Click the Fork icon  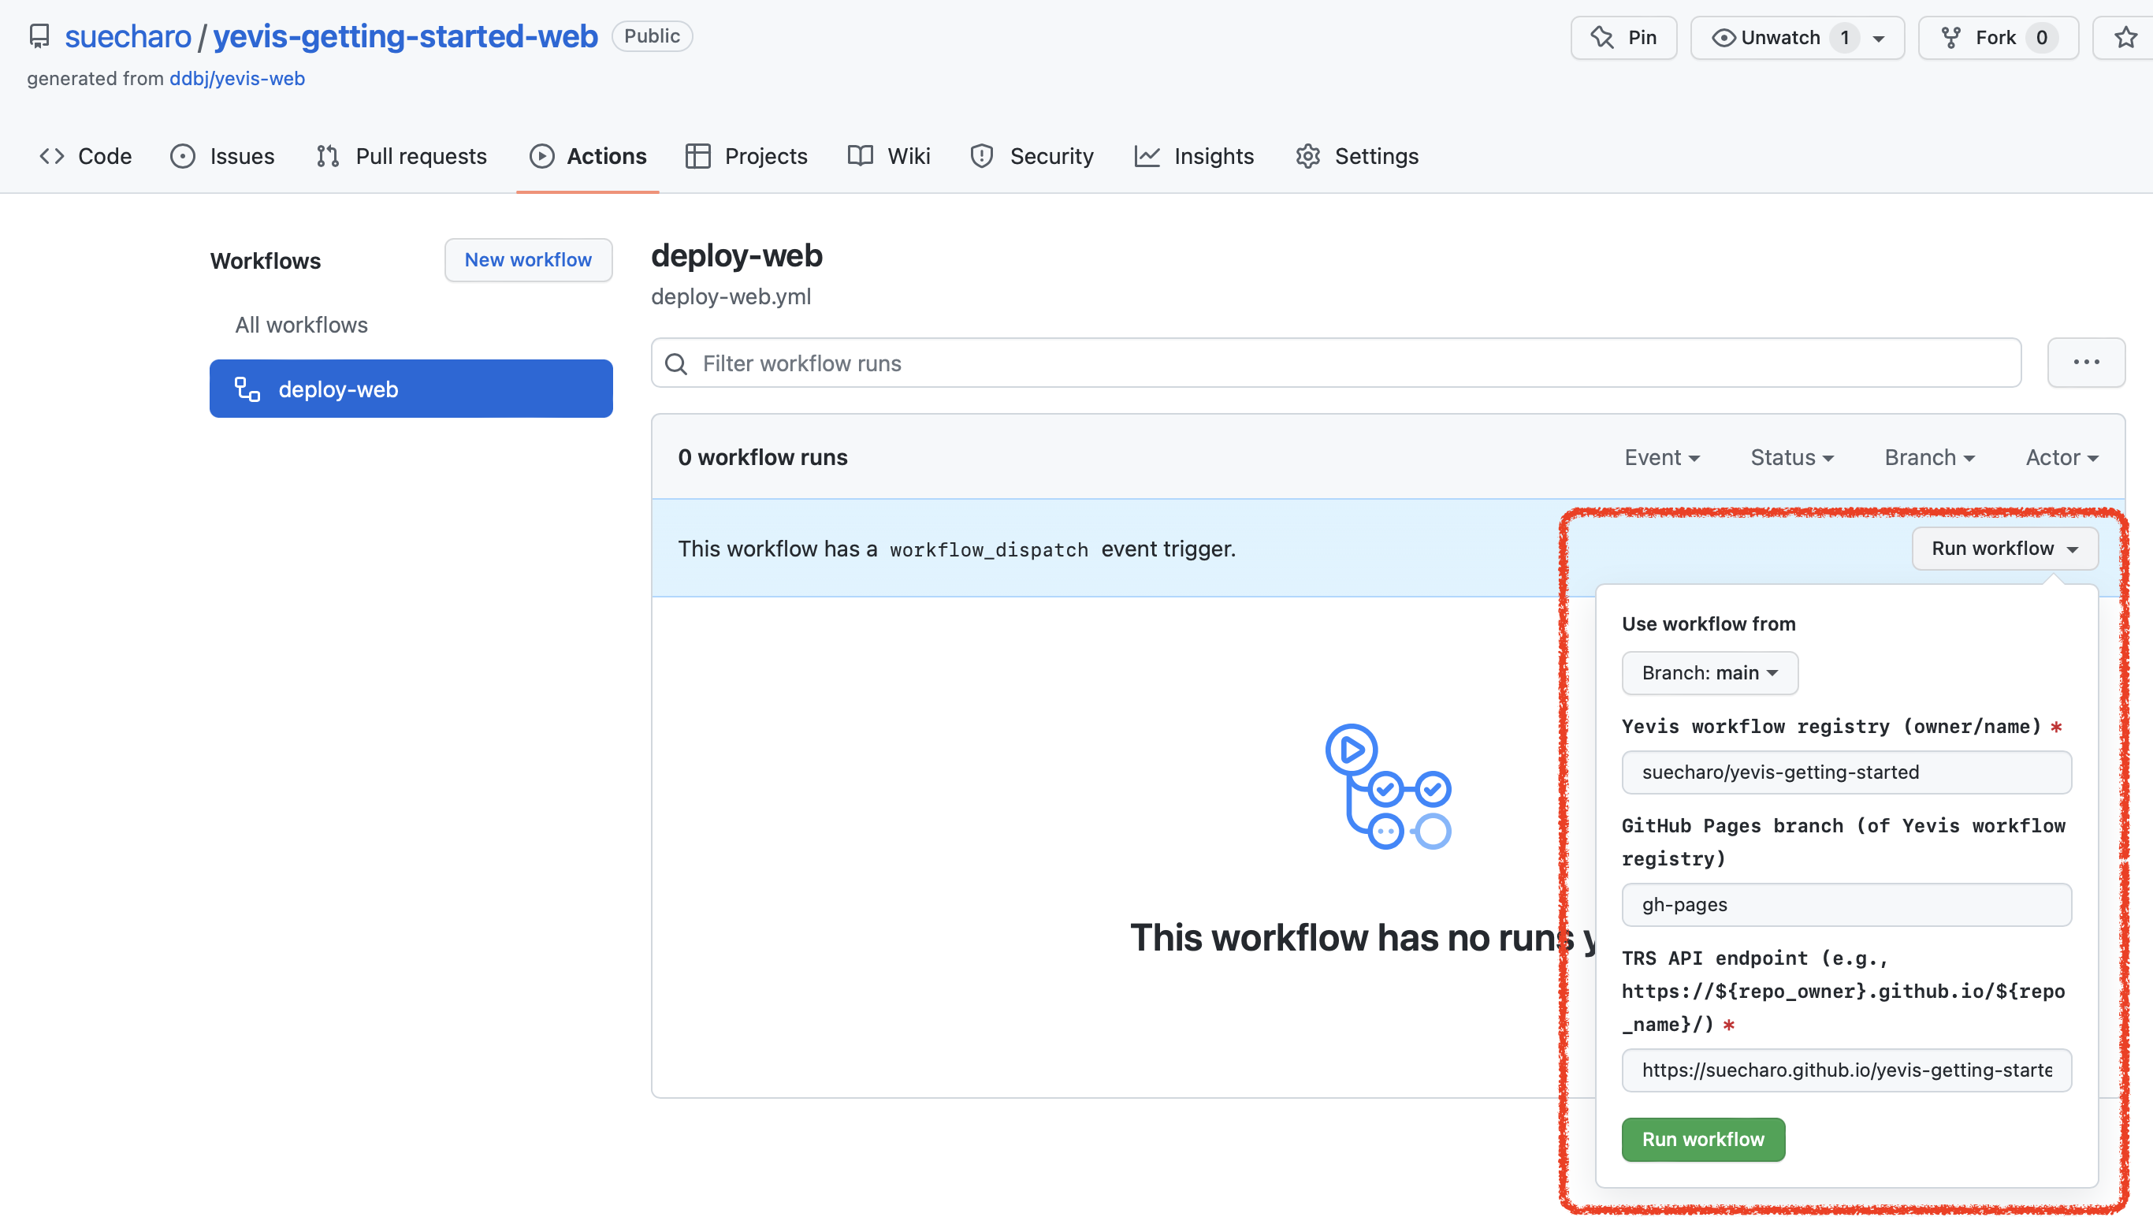[1950, 38]
